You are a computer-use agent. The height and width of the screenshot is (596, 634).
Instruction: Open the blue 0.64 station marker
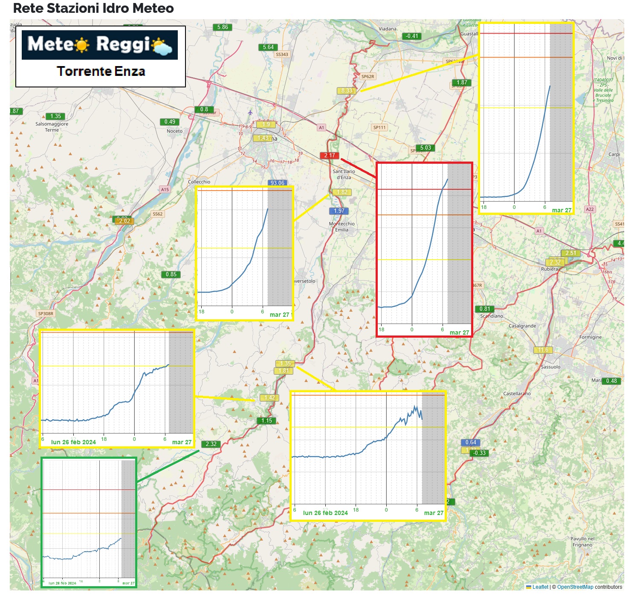[x=471, y=443]
